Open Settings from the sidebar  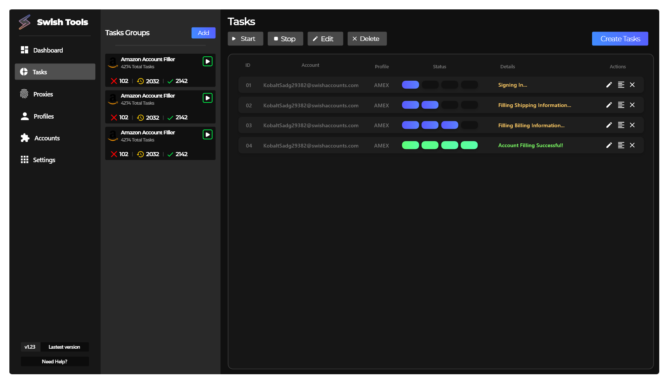tap(44, 160)
